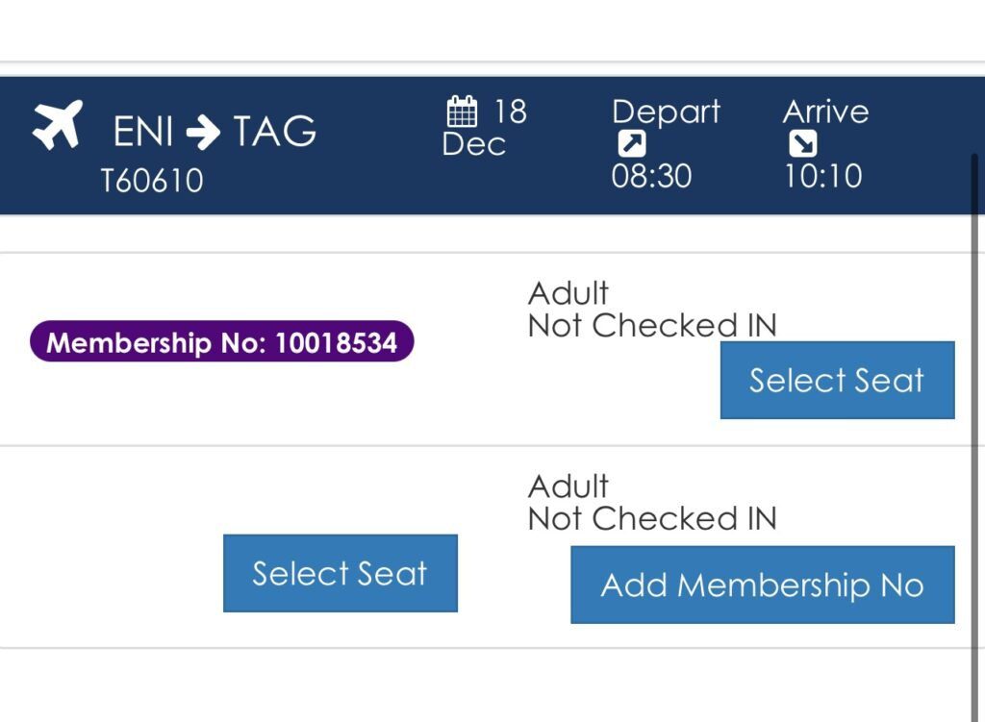The height and width of the screenshot is (722, 985).
Task: Click the Depart label in header
Action: (x=666, y=112)
